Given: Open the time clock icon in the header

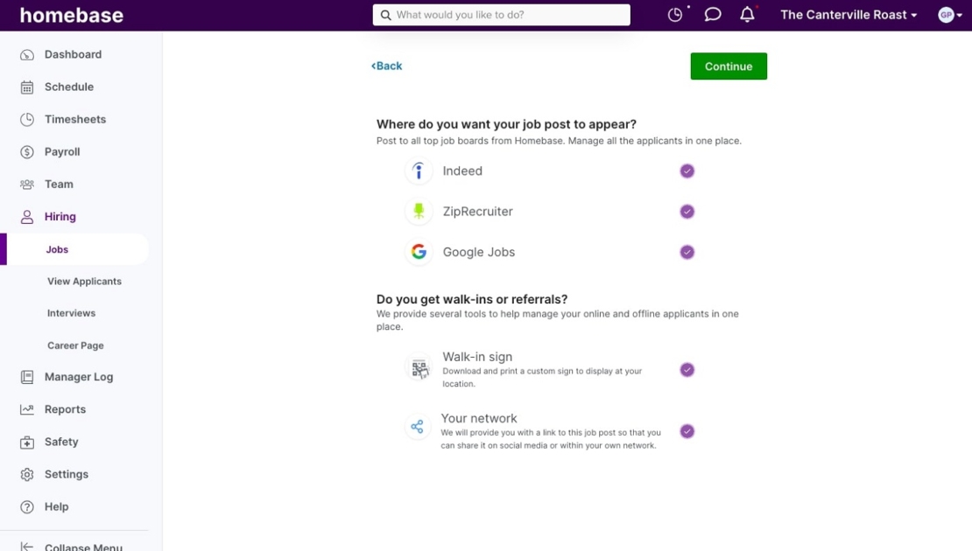Looking at the screenshot, I should coord(674,14).
